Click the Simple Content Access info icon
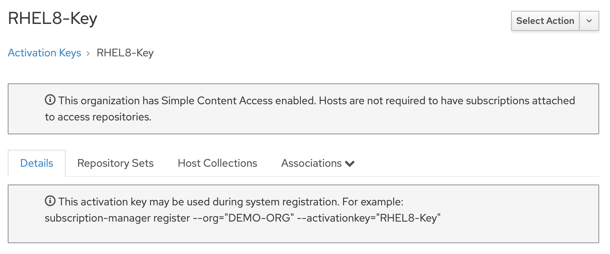Image resolution: width=610 pixels, height=254 pixels. (x=50, y=100)
